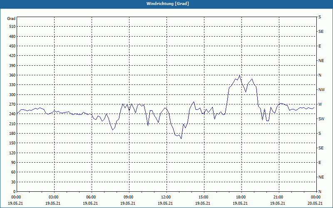
Task: Click the blue line's peak at 360 near 18:00
Action: point(240,75)
